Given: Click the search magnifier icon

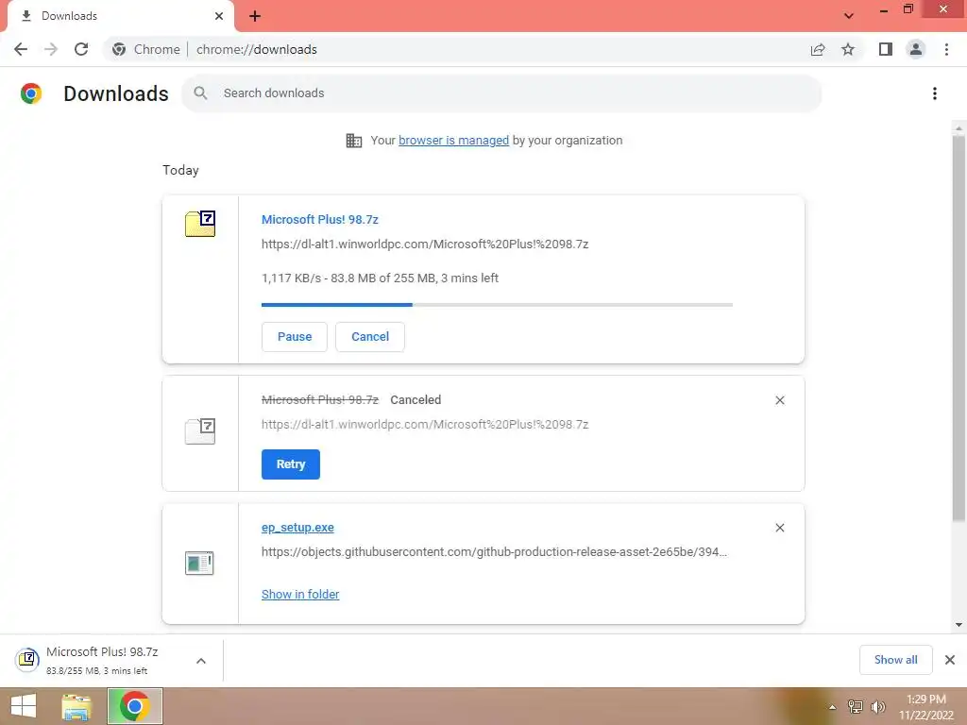Looking at the screenshot, I should click(200, 93).
